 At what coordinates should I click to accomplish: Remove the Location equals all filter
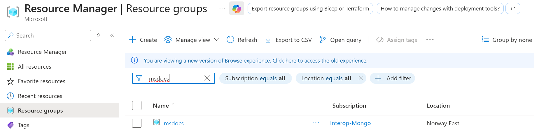click(x=360, y=78)
